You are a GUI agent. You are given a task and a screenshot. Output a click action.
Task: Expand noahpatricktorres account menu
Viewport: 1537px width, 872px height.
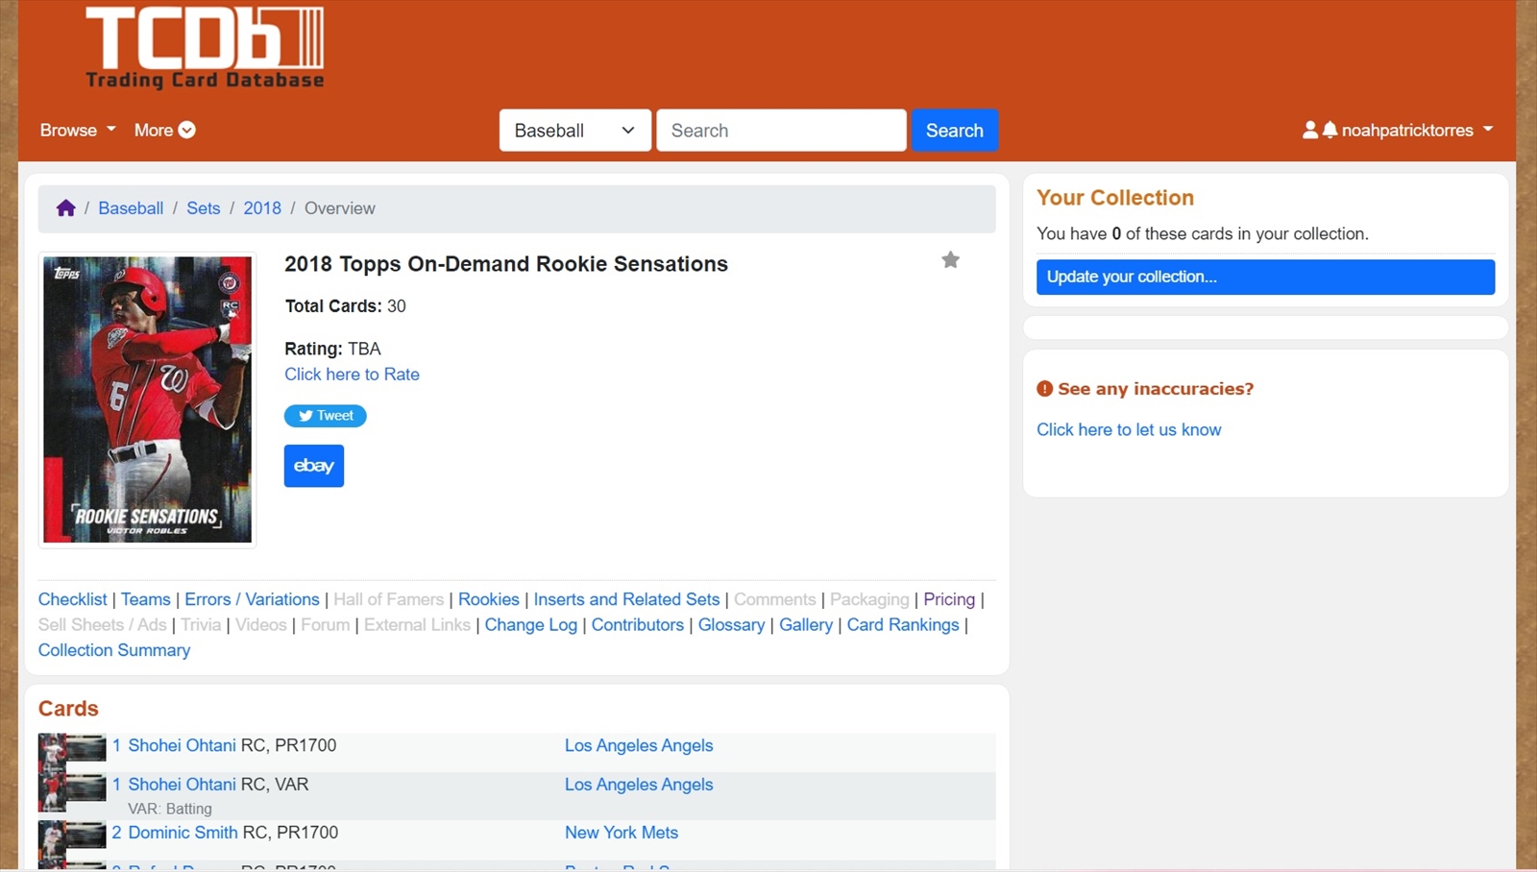coord(1417,130)
